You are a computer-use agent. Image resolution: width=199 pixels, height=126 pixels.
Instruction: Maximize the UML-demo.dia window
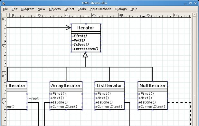click(191, 4)
